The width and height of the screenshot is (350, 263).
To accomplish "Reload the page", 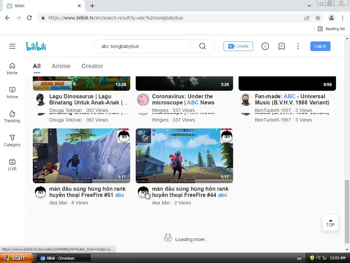I will (29, 18).
